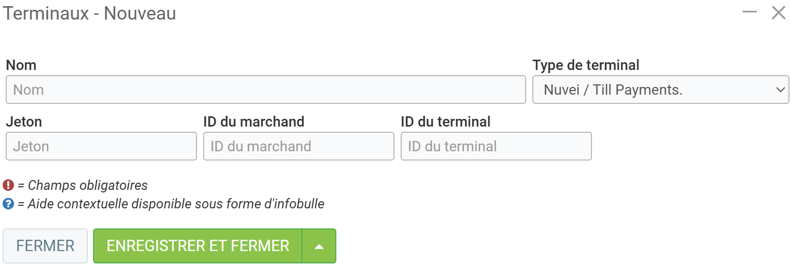Select the ID du marchand field

coord(299,147)
